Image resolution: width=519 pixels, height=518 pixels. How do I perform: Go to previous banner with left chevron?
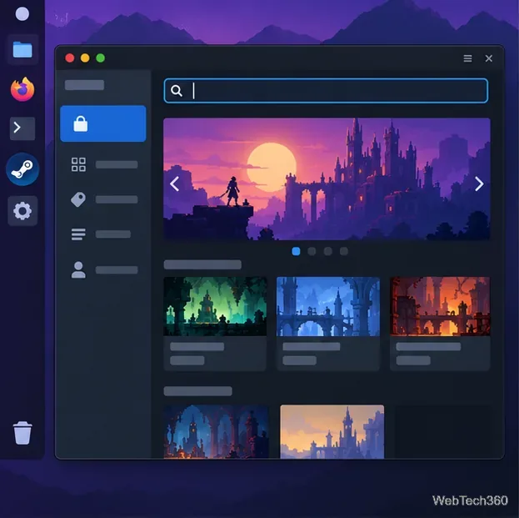pyautogui.click(x=174, y=184)
